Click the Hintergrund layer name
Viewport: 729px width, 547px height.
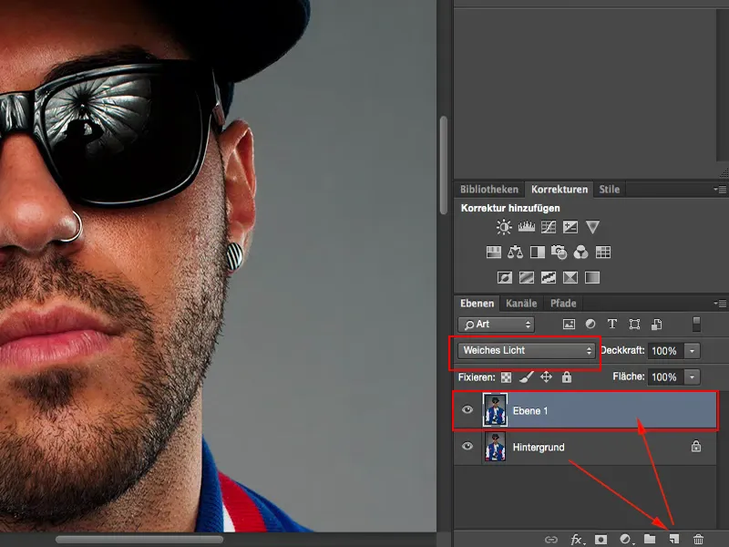pyautogui.click(x=539, y=447)
